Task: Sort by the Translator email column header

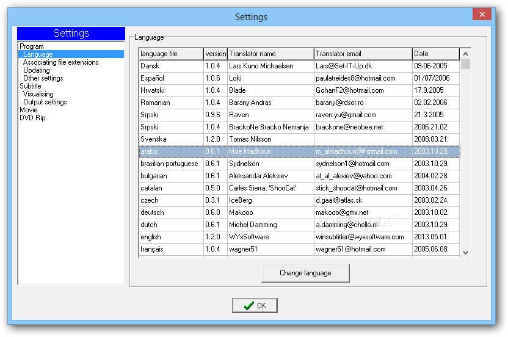Action: tap(363, 54)
